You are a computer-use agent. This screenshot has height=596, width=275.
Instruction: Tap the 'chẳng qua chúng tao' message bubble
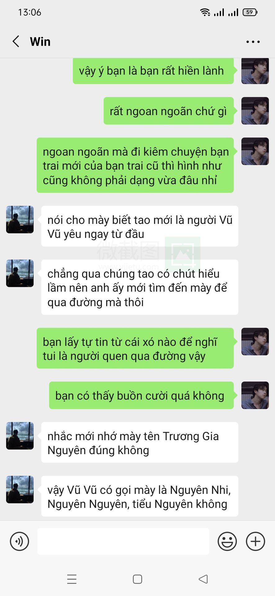(x=140, y=287)
